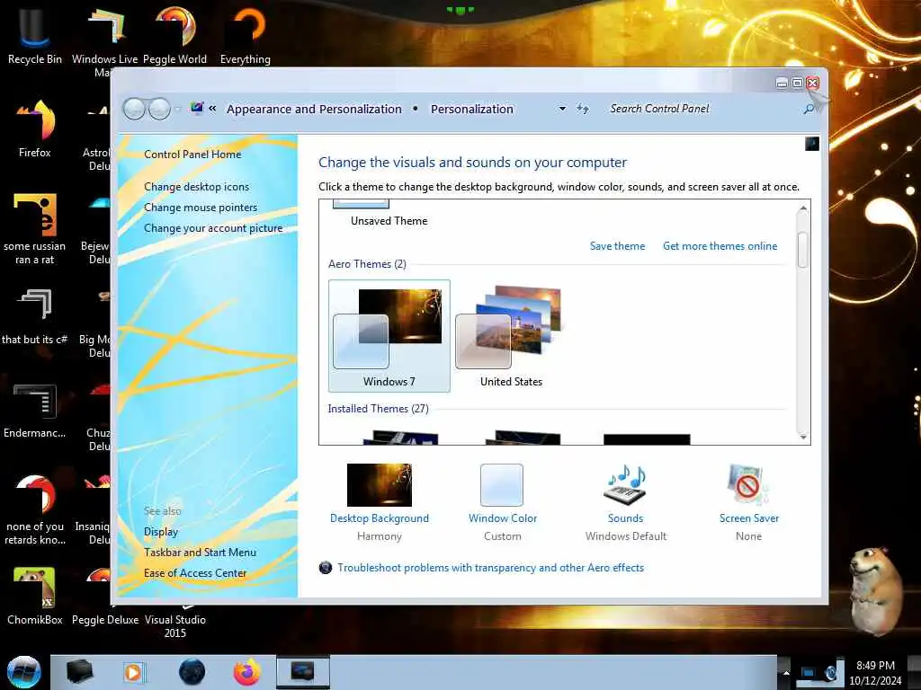Open help icon at window top-right

tap(812, 144)
